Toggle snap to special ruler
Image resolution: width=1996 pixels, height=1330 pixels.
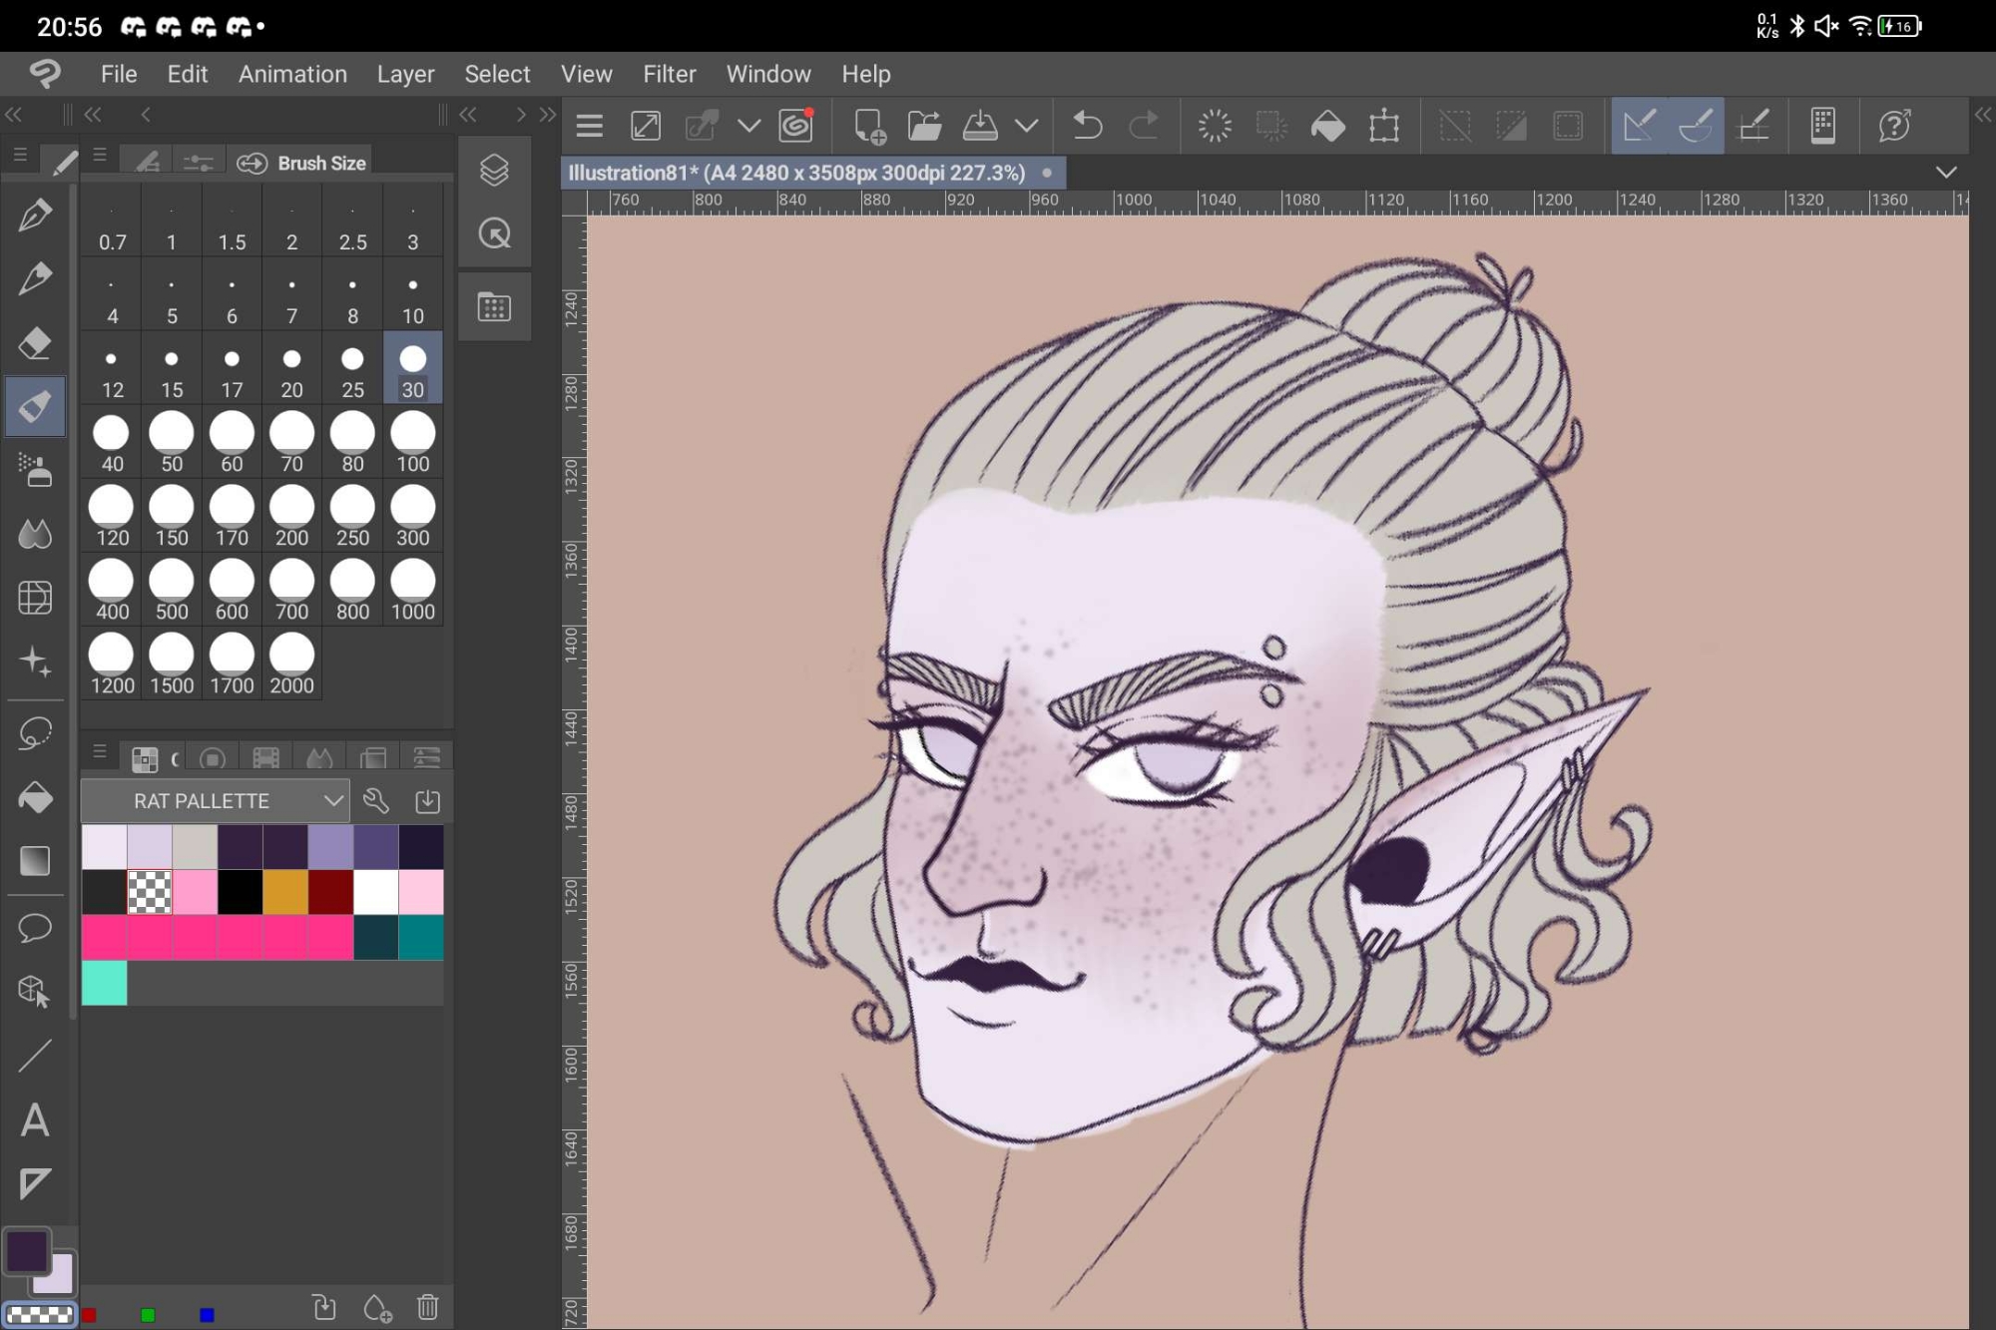point(1696,126)
